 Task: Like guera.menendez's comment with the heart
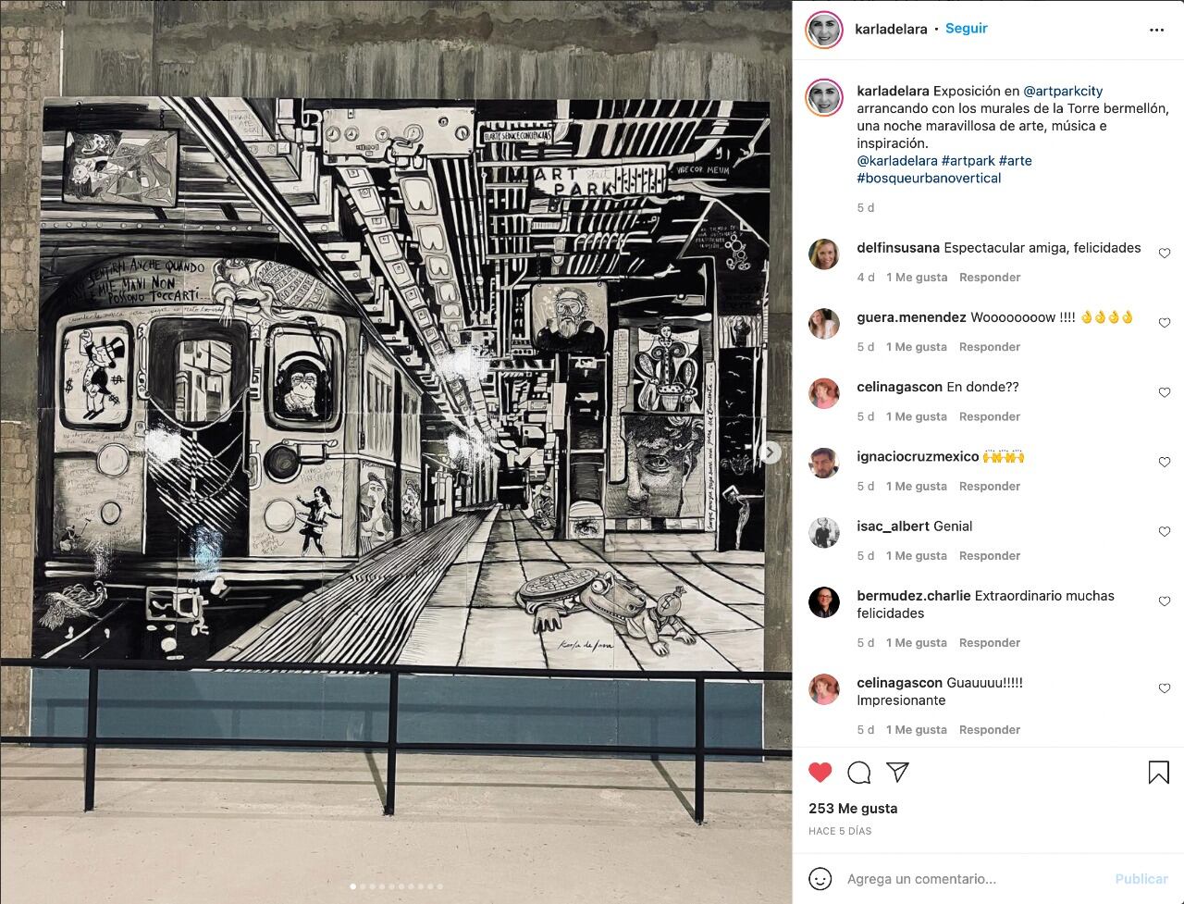point(1165,323)
